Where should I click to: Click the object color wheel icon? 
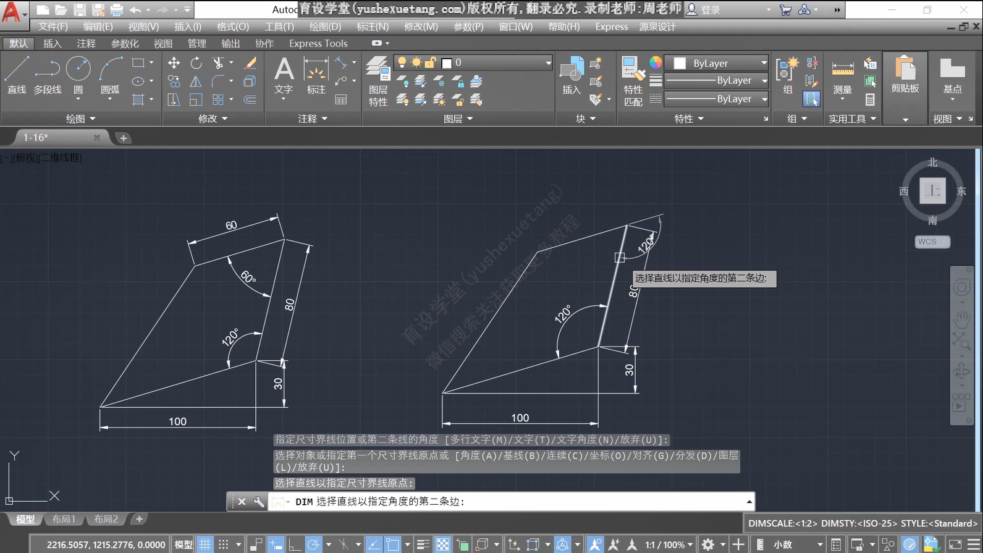(x=656, y=62)
